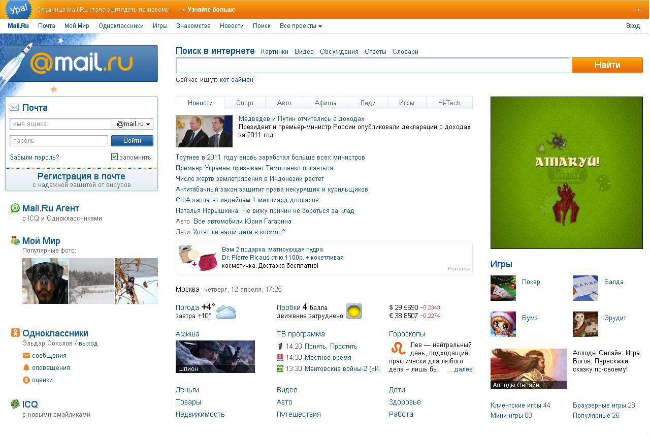Search images via the Картинки link

(275, 52)
